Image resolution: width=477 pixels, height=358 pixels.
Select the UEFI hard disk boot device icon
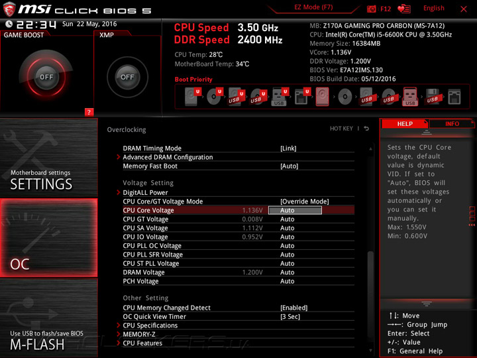click(x=193, y=97)
